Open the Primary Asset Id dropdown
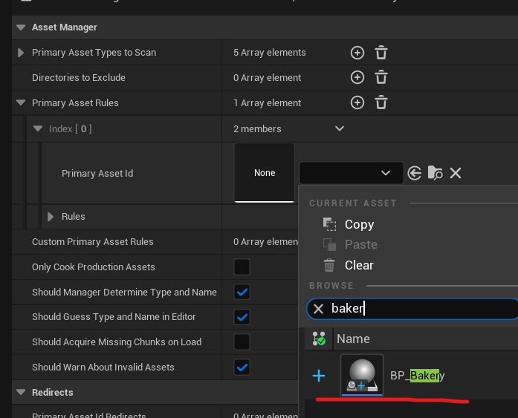This screenshot has width=518, height=418. tap(351, 173)
